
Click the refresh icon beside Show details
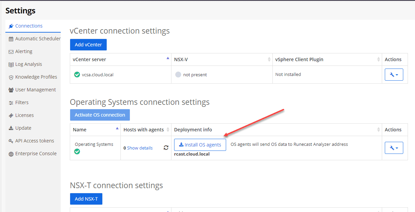pos(166,148)
